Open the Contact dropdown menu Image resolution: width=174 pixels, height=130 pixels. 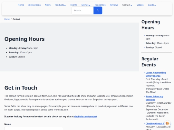point(127,5)
